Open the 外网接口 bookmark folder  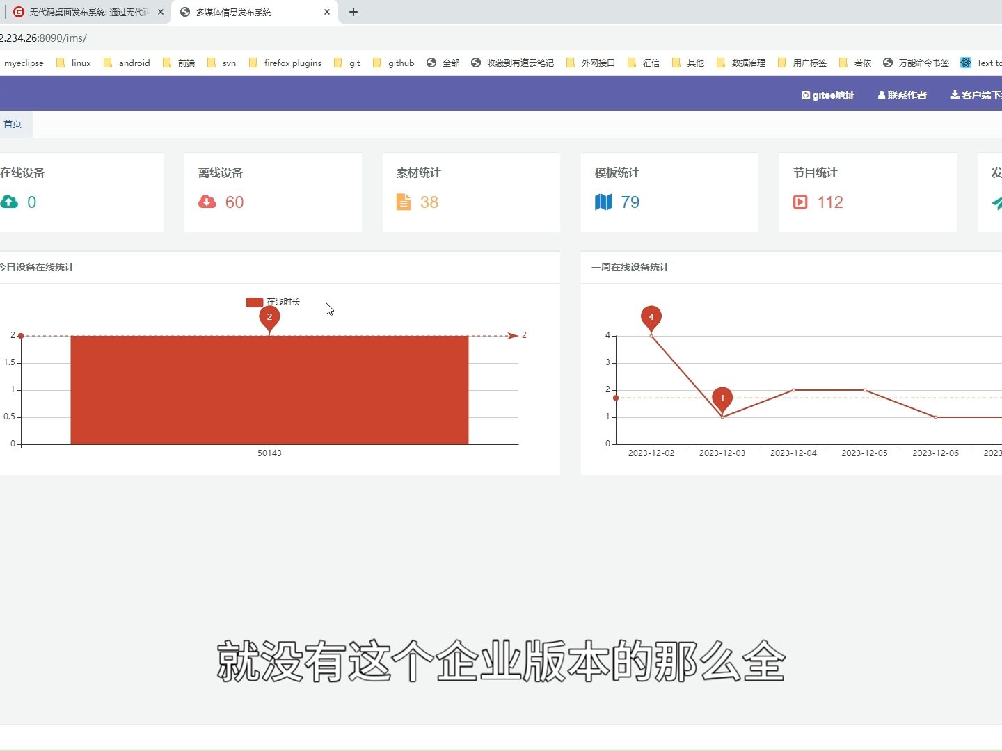click(591, 63)
